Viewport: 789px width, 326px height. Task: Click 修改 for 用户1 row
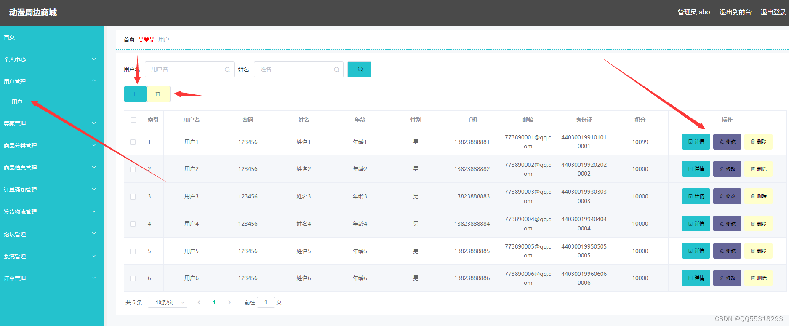pos(727,142)
